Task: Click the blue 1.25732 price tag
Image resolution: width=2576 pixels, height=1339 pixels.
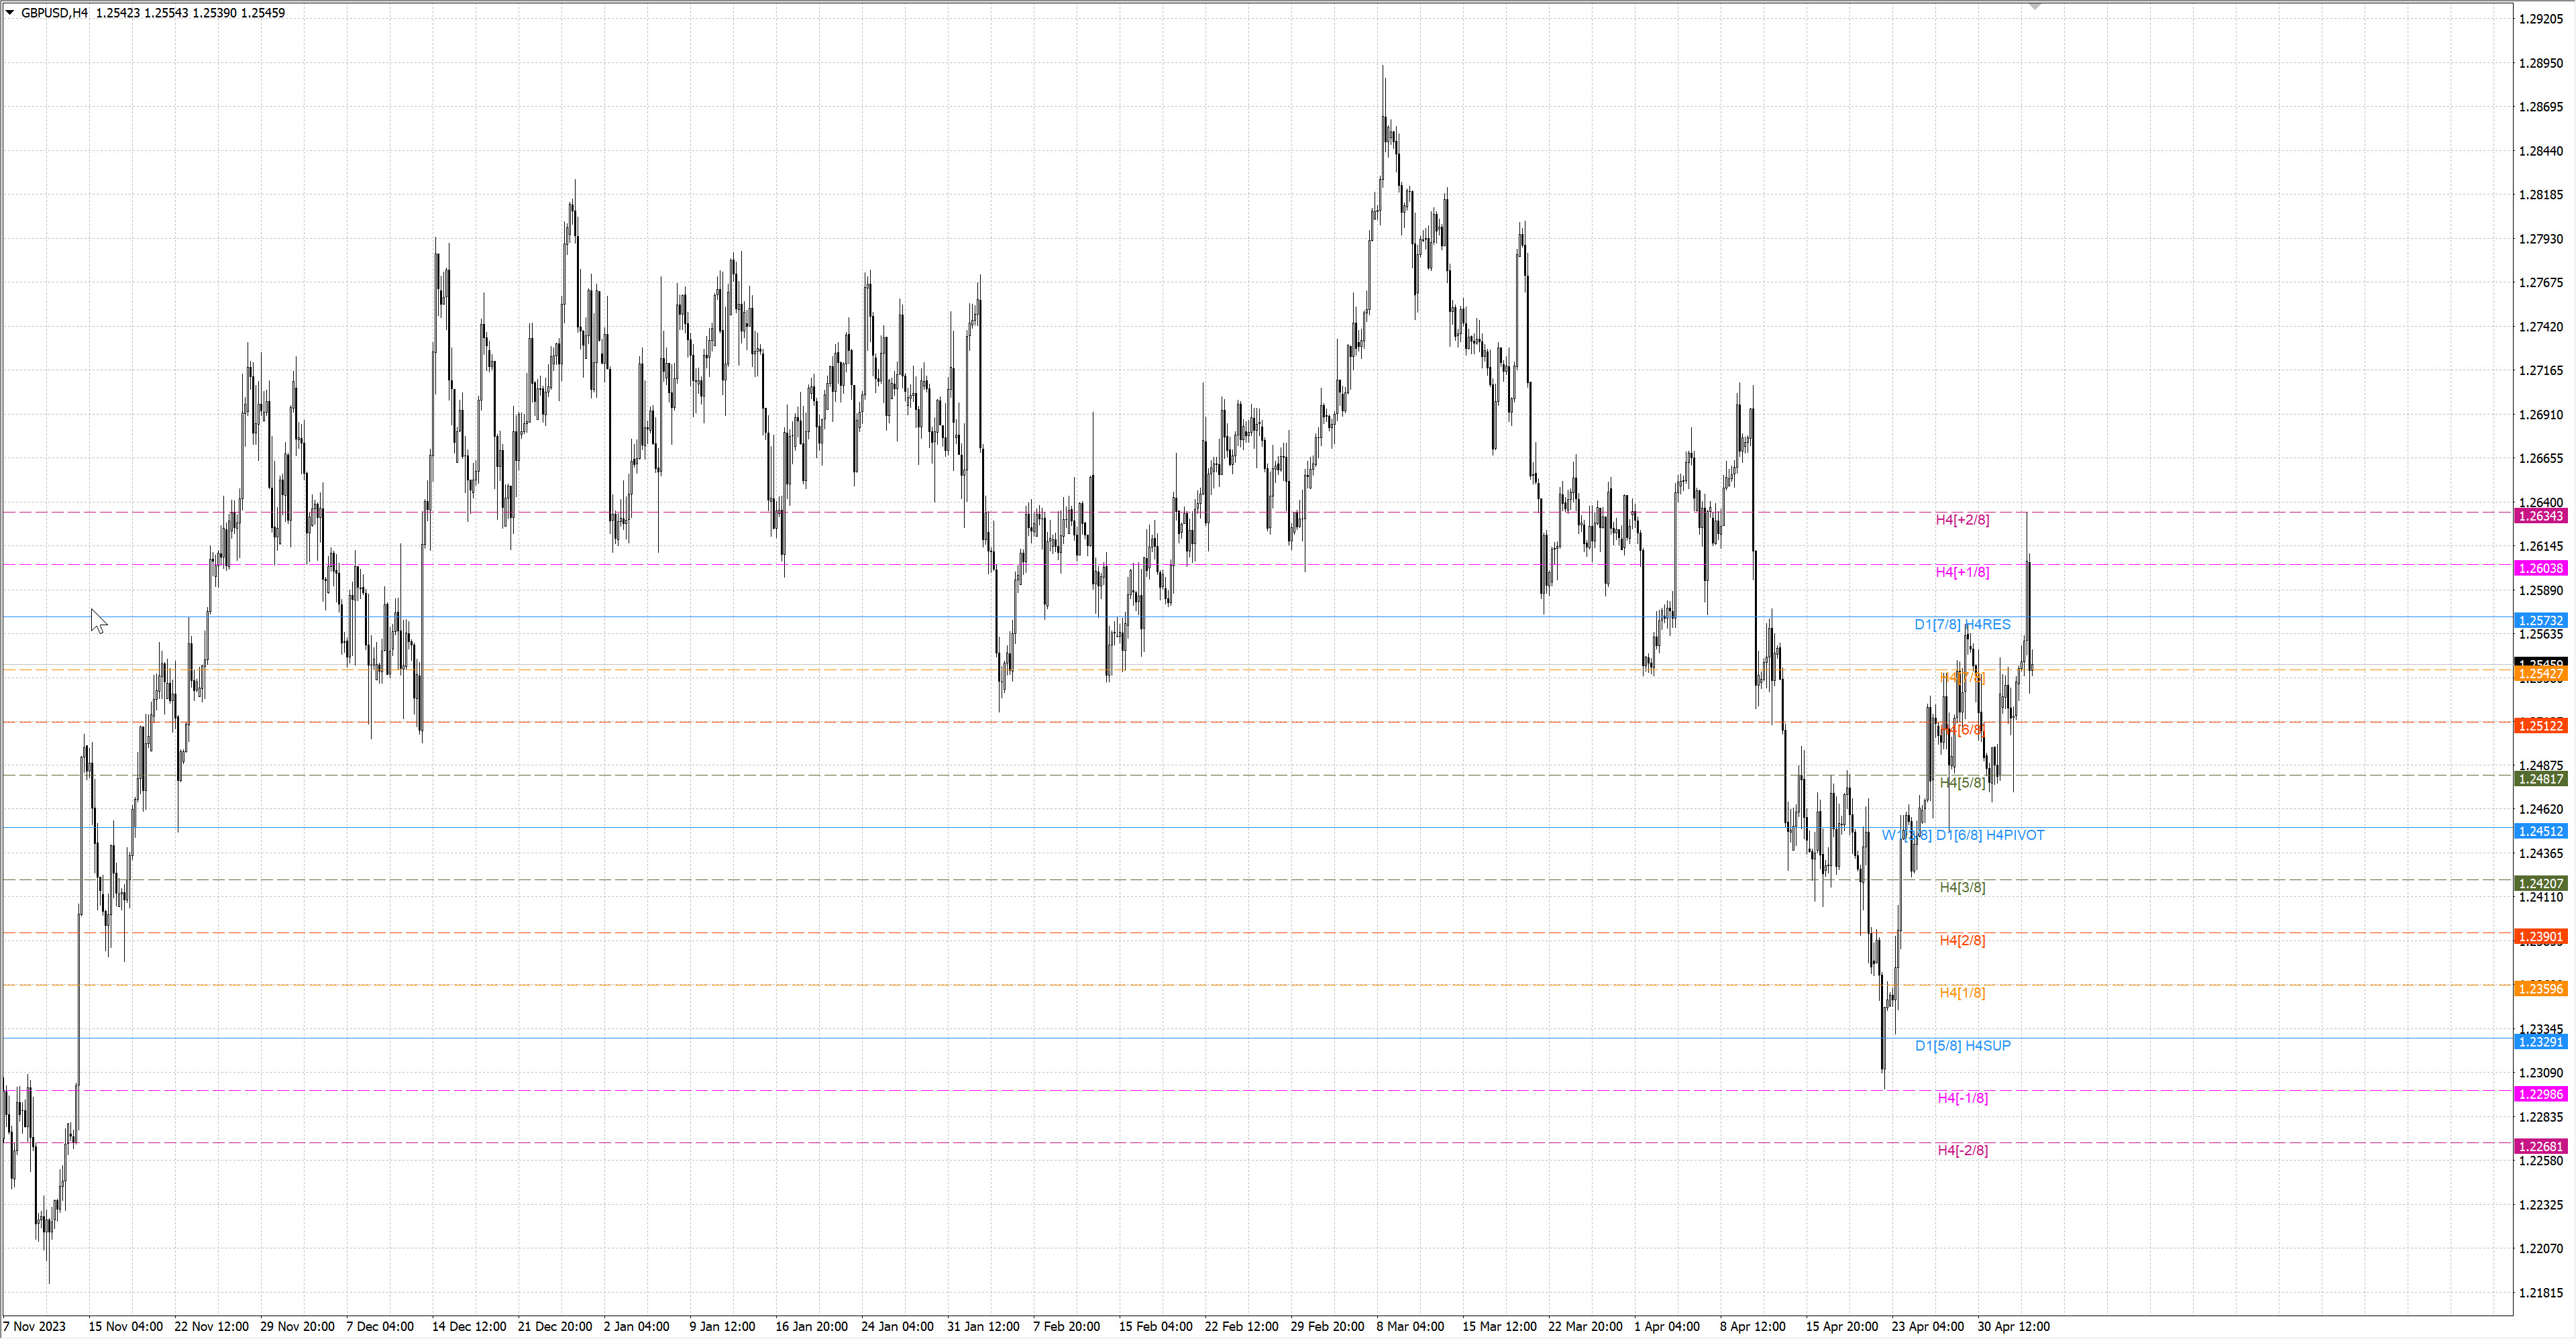Action: click(x=2540, y=621)
